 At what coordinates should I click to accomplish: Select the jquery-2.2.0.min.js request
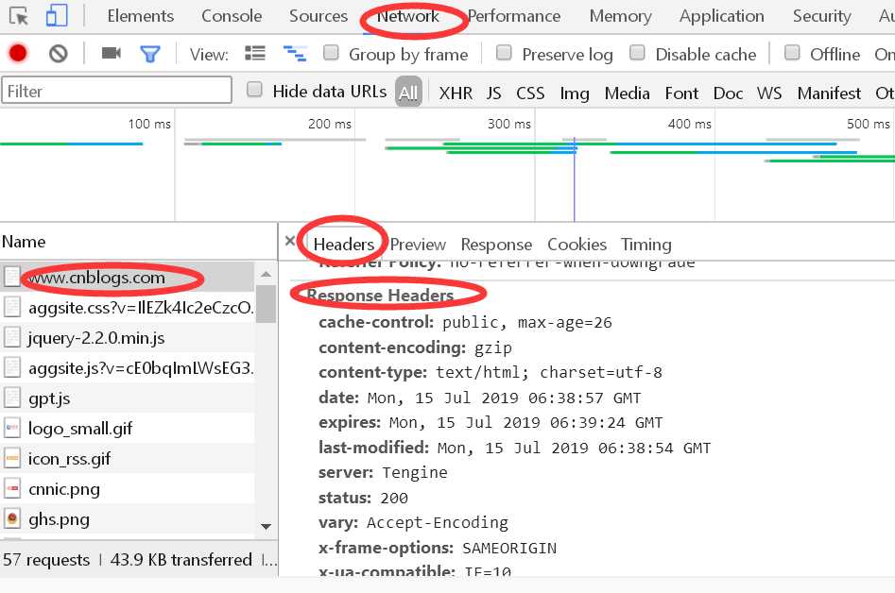point(128,337)
